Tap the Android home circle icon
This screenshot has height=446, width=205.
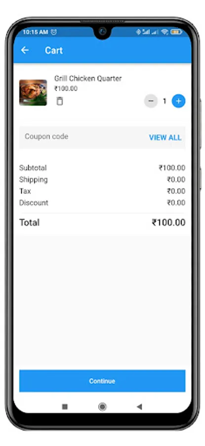click(x=102, y=407)
